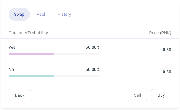Click the No price 0.50
This screenshot has width=180, height=110.
167,72
